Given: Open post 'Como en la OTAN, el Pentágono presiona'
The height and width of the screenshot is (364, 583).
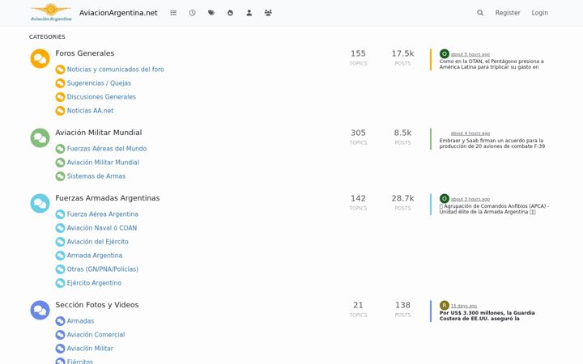Looking at the screenshot, I should 492,64.
